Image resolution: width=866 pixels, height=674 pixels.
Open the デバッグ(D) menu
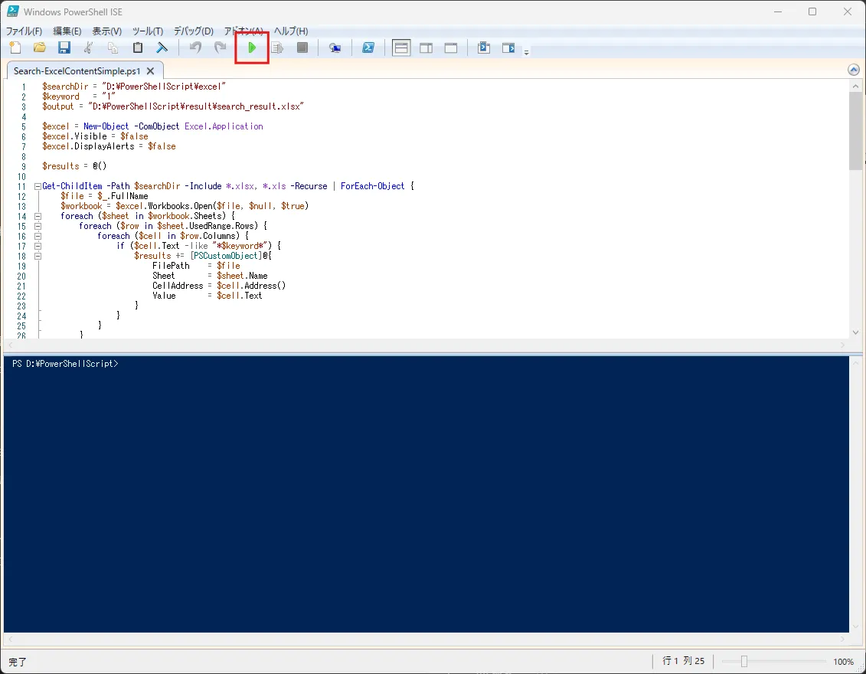pos(193,31)
